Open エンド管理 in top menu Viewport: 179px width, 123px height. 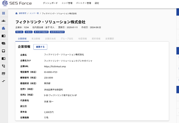[67, 3]
